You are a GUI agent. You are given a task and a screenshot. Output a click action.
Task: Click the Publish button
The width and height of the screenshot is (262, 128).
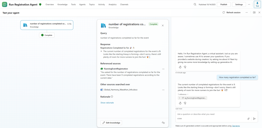(224, 4)
